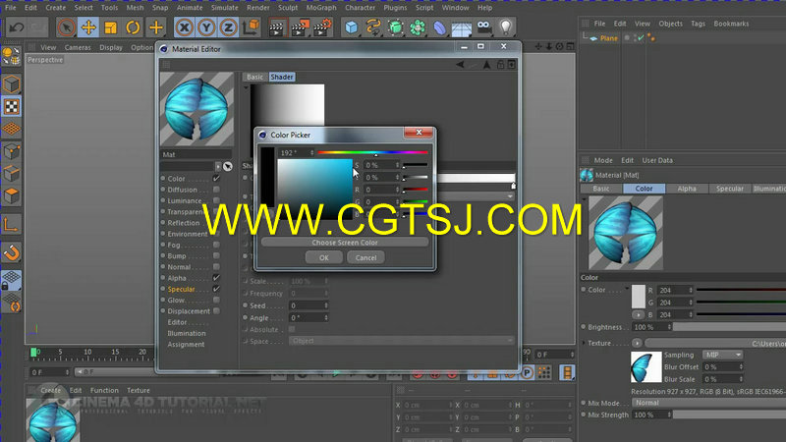The height and width of the screenshot is (442, 786).
Task: Select the Live Selection tool
Action: pos(66,28)
